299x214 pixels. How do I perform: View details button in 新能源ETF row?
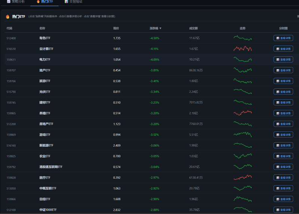point(283,145)
